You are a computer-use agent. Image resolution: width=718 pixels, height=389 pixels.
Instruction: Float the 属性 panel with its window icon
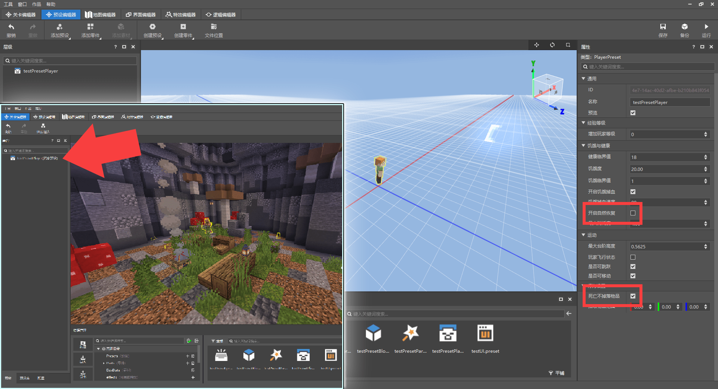point(702,47)
